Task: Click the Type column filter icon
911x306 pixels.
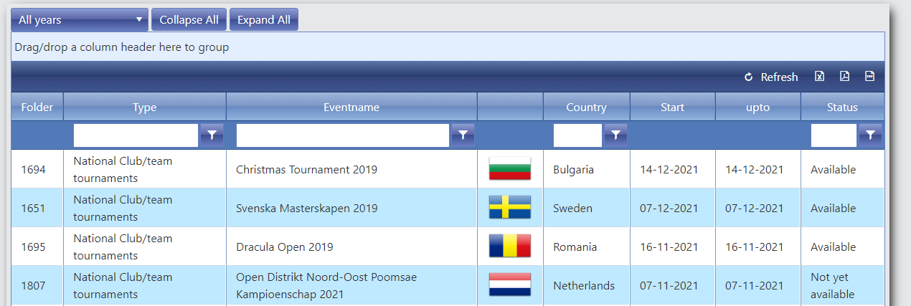Action: [x=212, y=135]
